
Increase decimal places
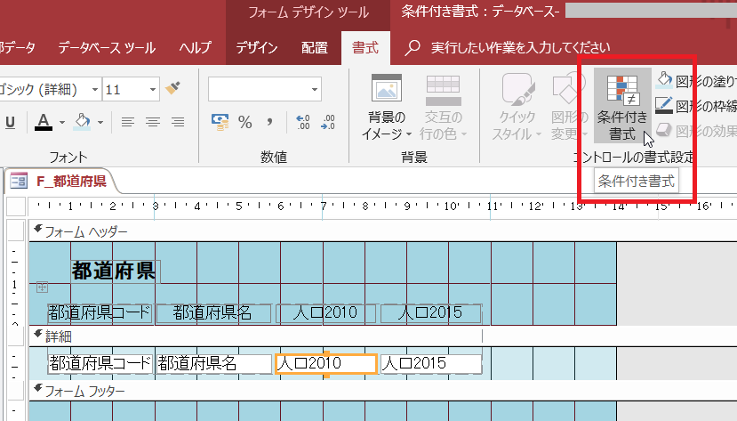click(x=303, y=122)
